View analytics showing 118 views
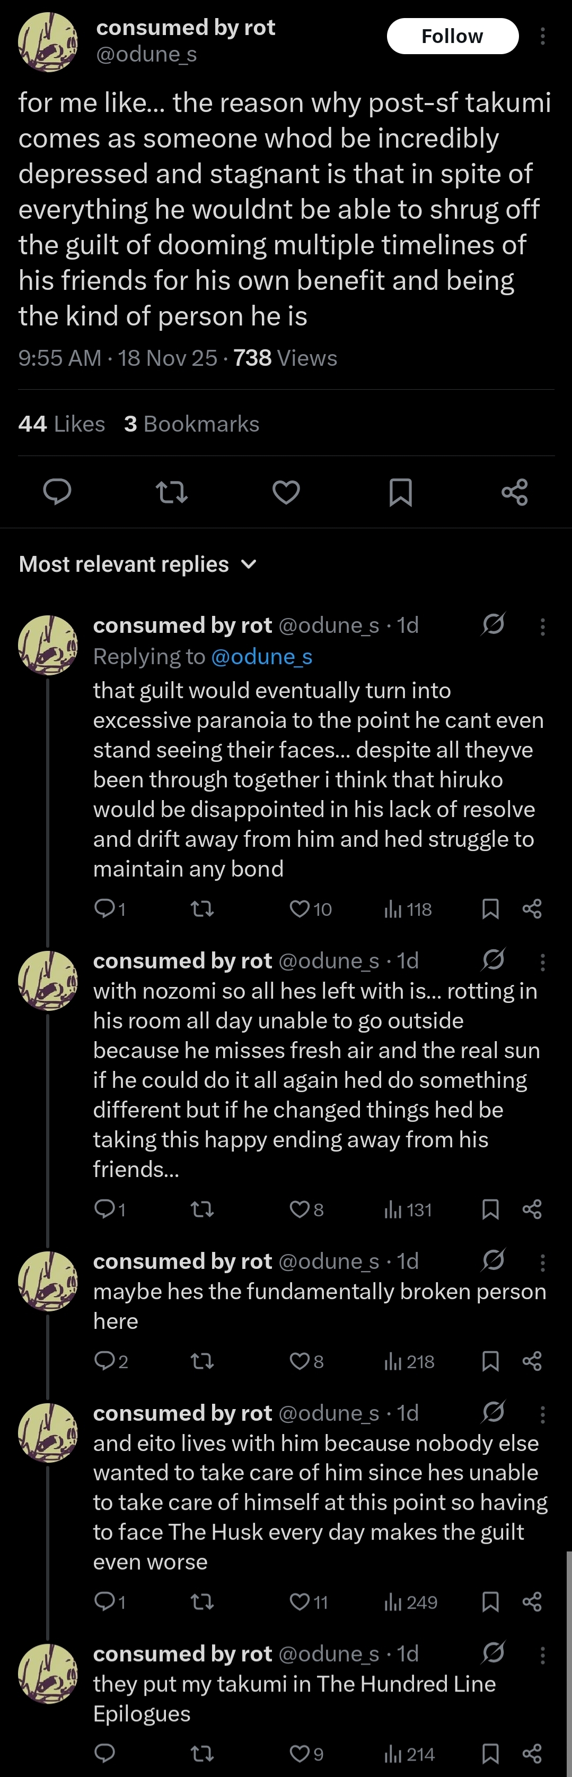 click(408, 909)
